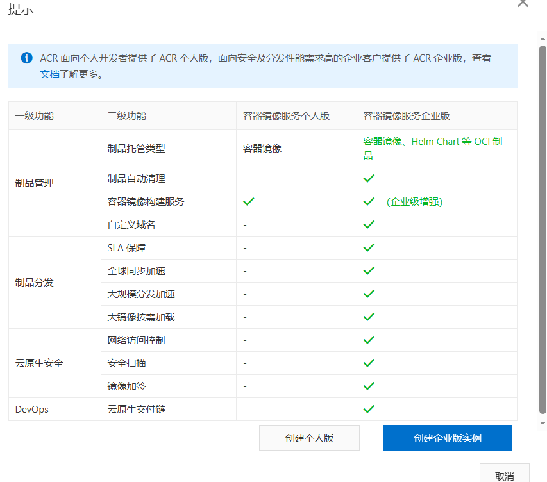Click the enterprise checkmark for 大镜像按需加载
Viewport: 547px width, 482px height.
click(x=369, y=317)
